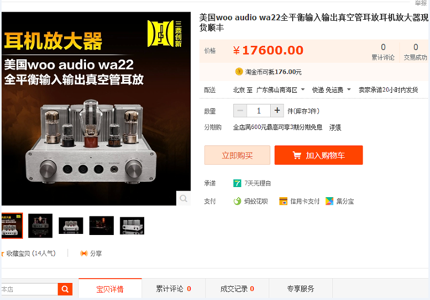Click the share icon next to 分享
Image resolution: width=430 pixels, height=300 pixels.
point(84,254)
